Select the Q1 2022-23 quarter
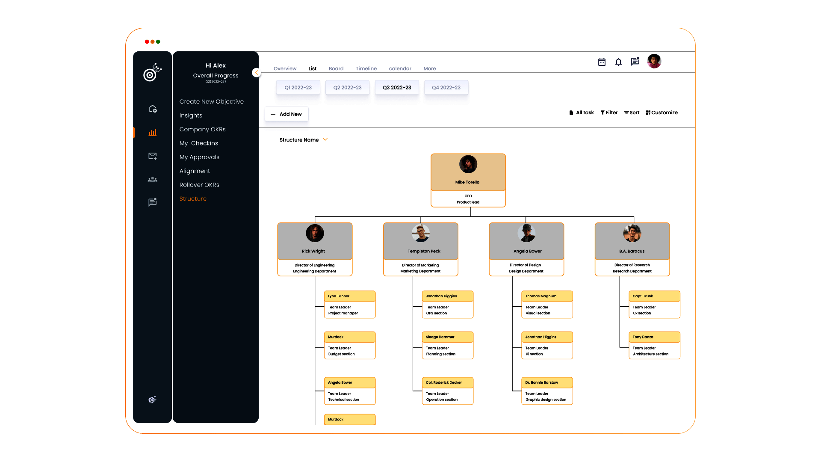This screenshot has width=821, height=462. coord(298,88)
